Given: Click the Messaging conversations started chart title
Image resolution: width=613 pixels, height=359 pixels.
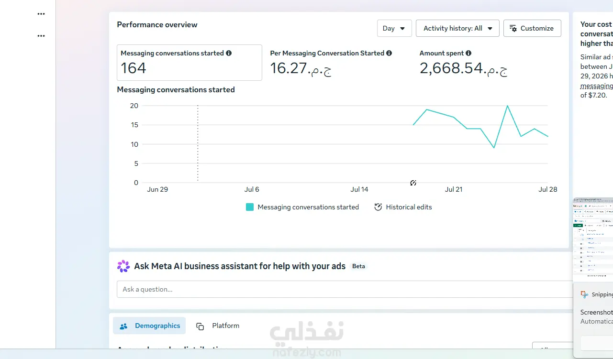Looking at the screenshot, I should point(176,90).
